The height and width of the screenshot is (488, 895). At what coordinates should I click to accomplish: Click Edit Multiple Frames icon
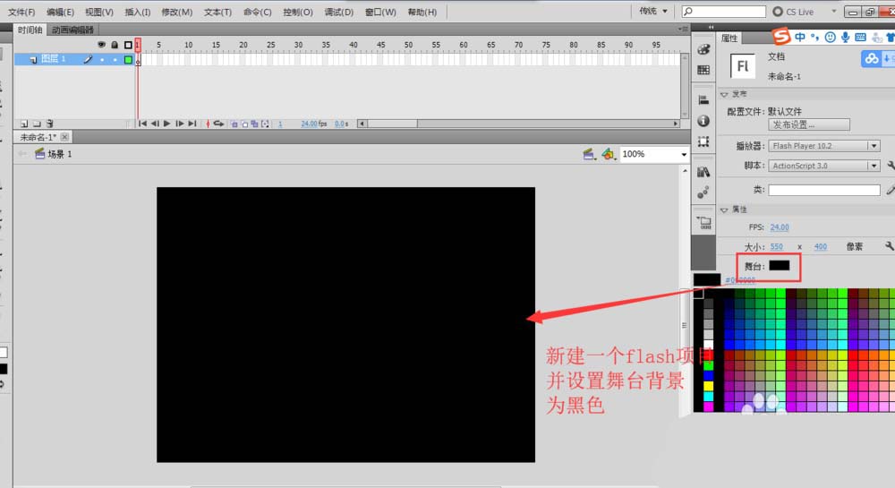(254, 124)
